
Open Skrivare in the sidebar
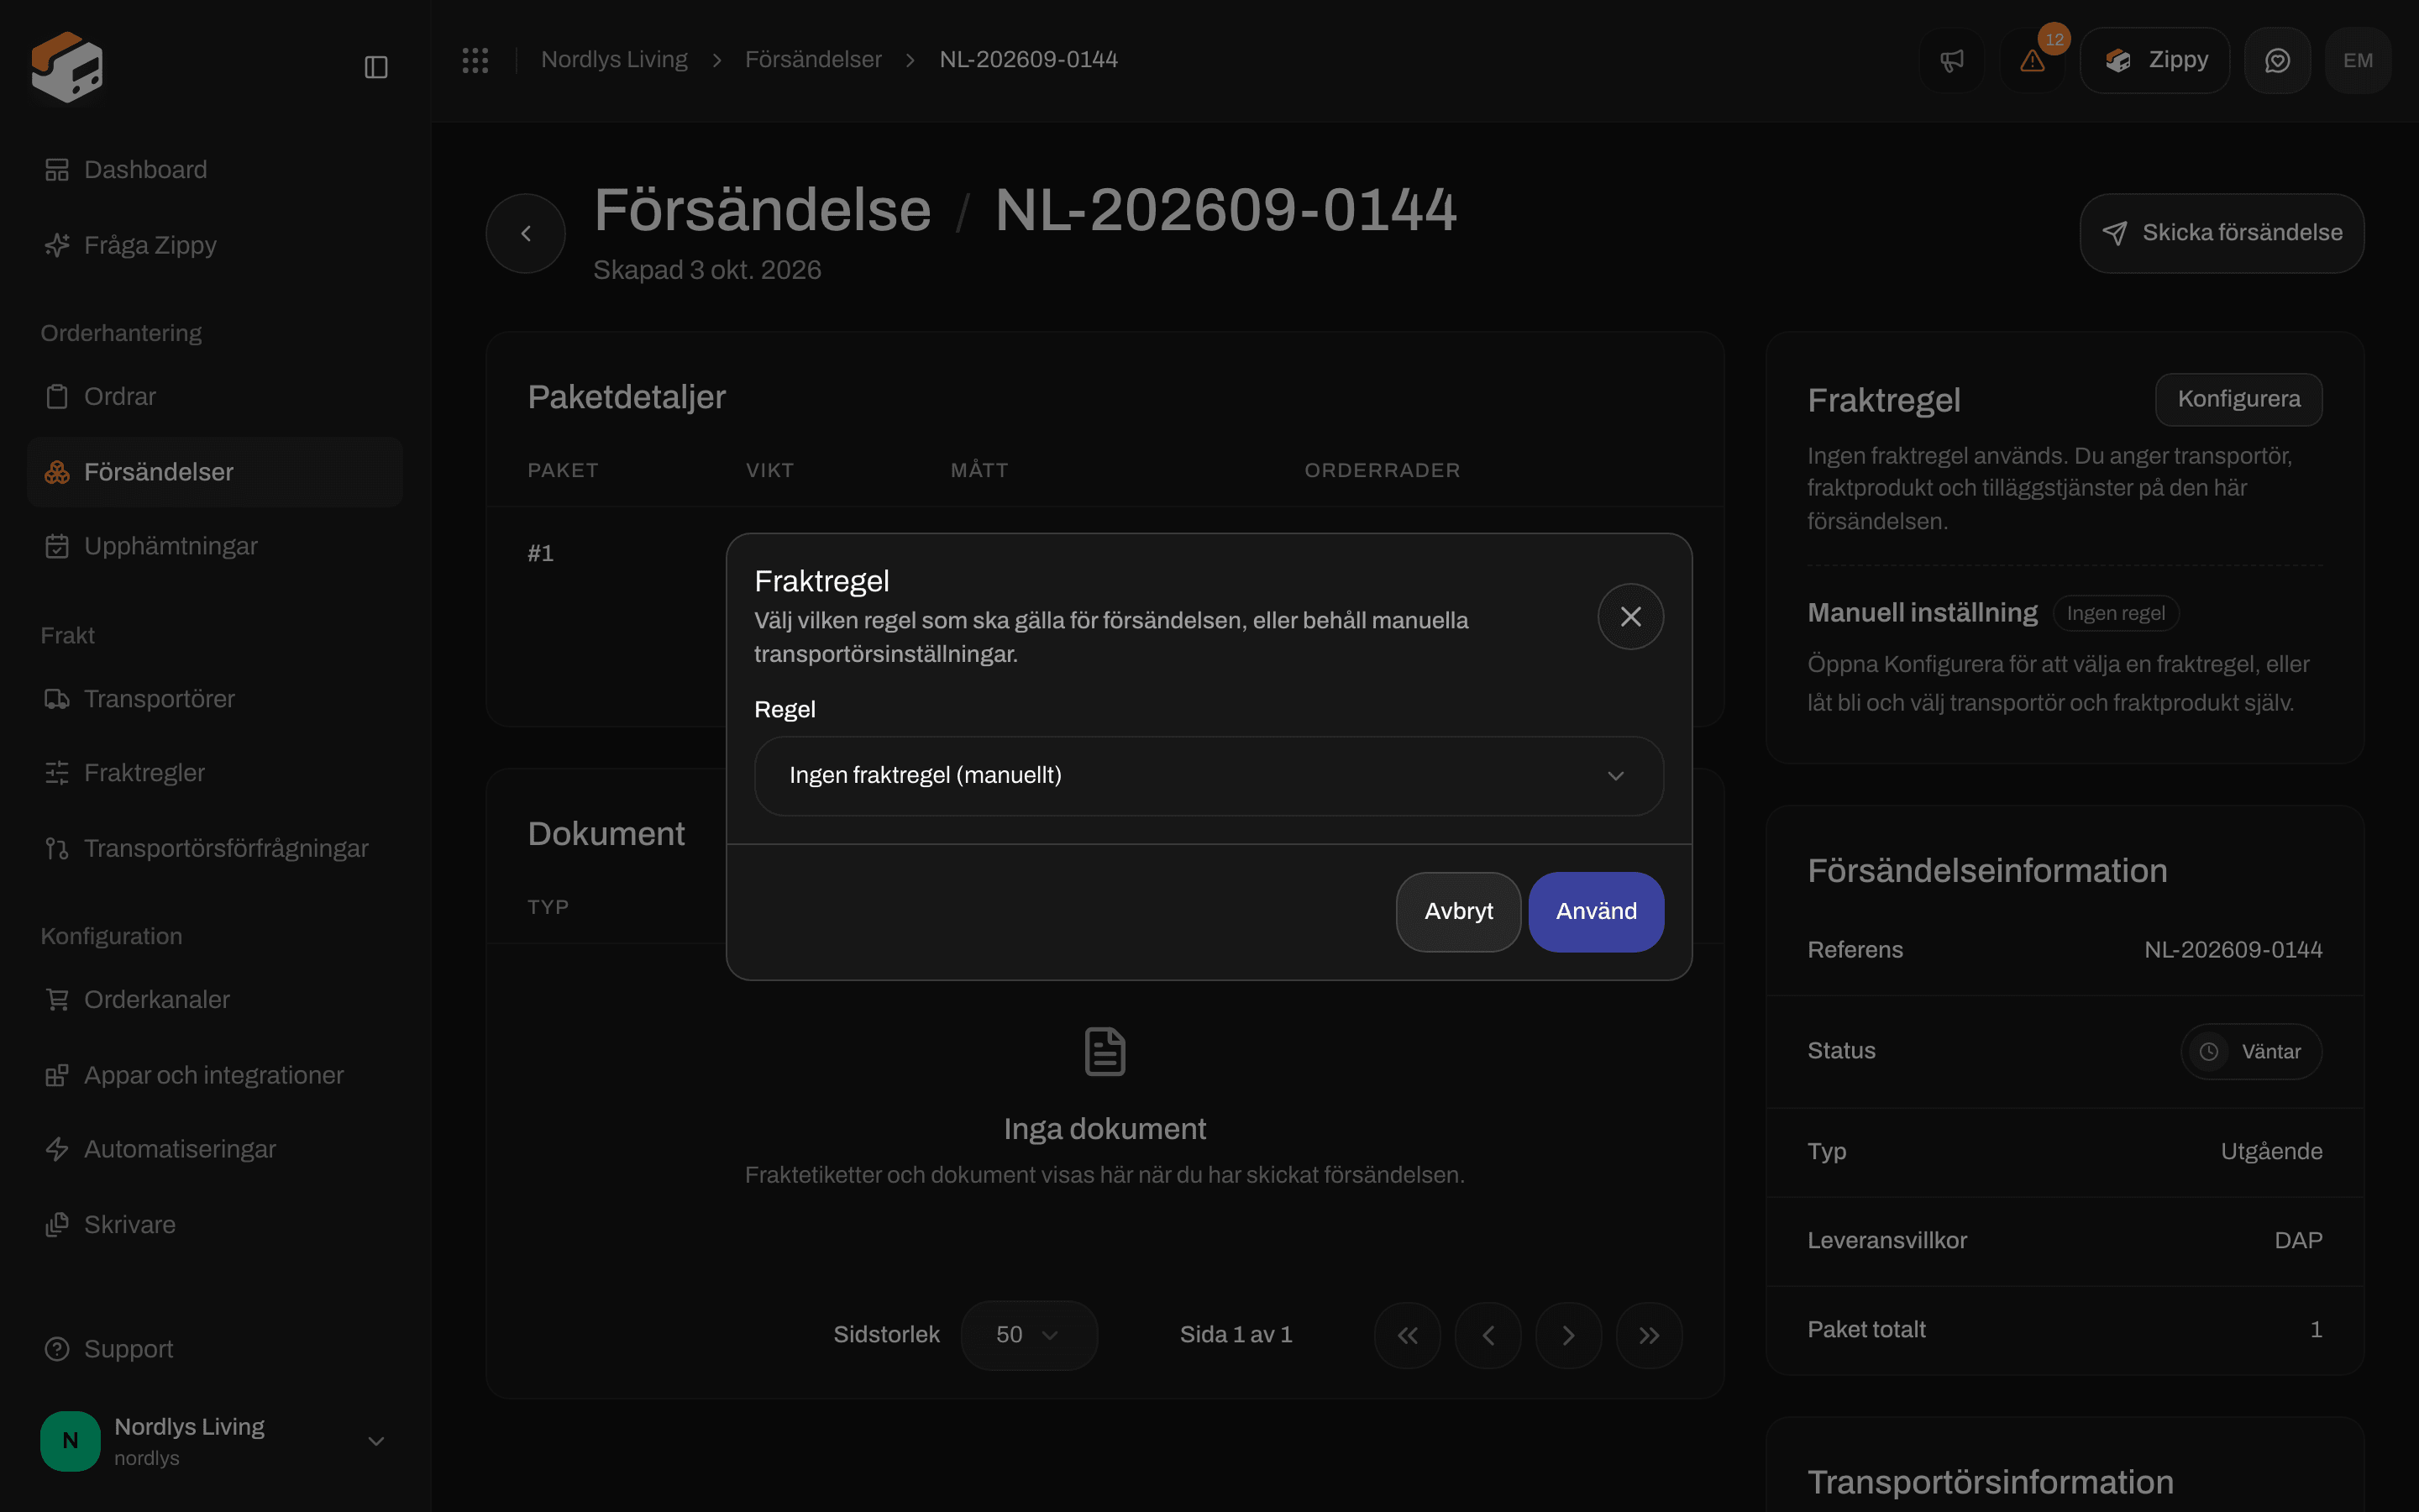[x=214, y=1225]
